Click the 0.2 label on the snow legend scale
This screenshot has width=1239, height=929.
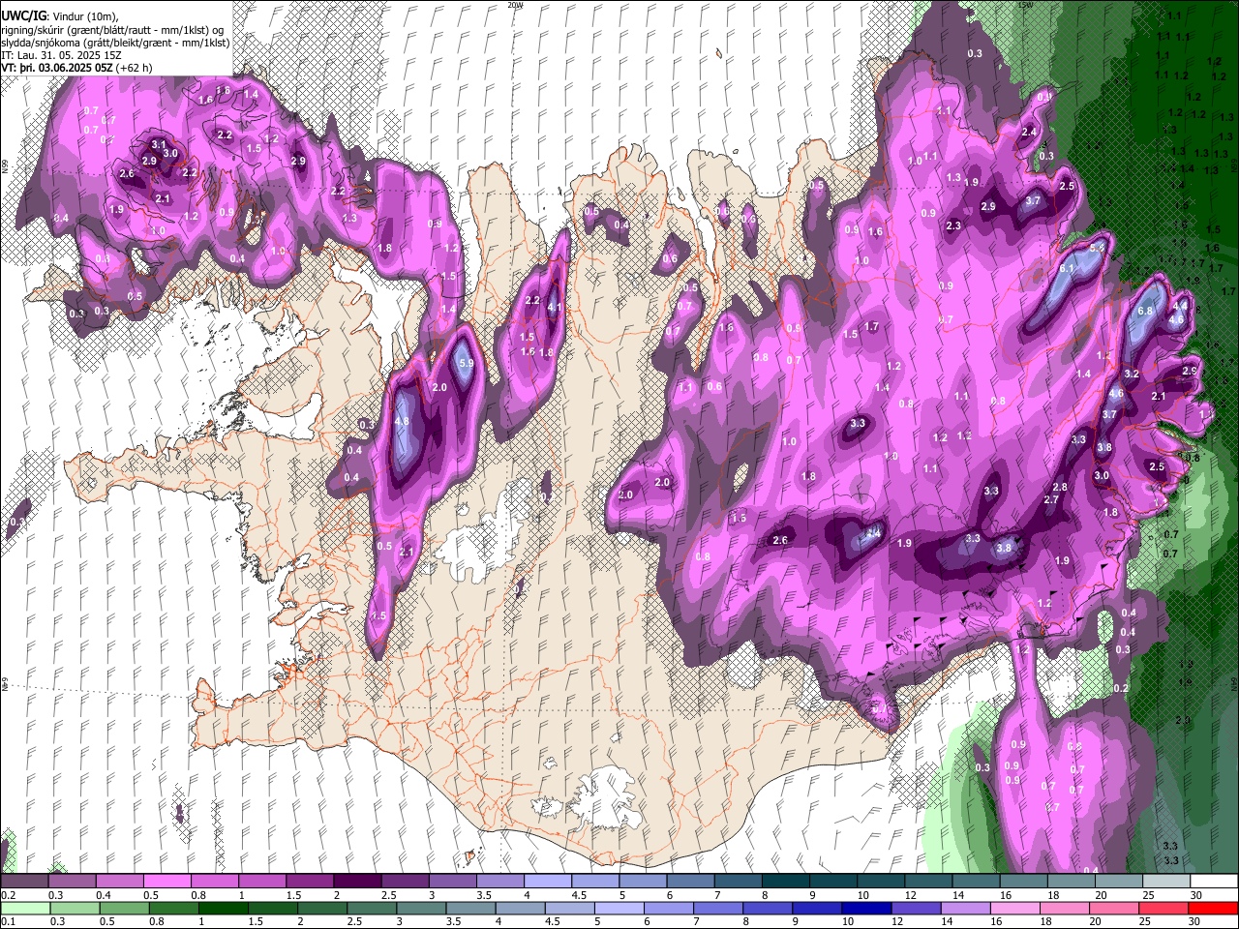pos(9,895)
